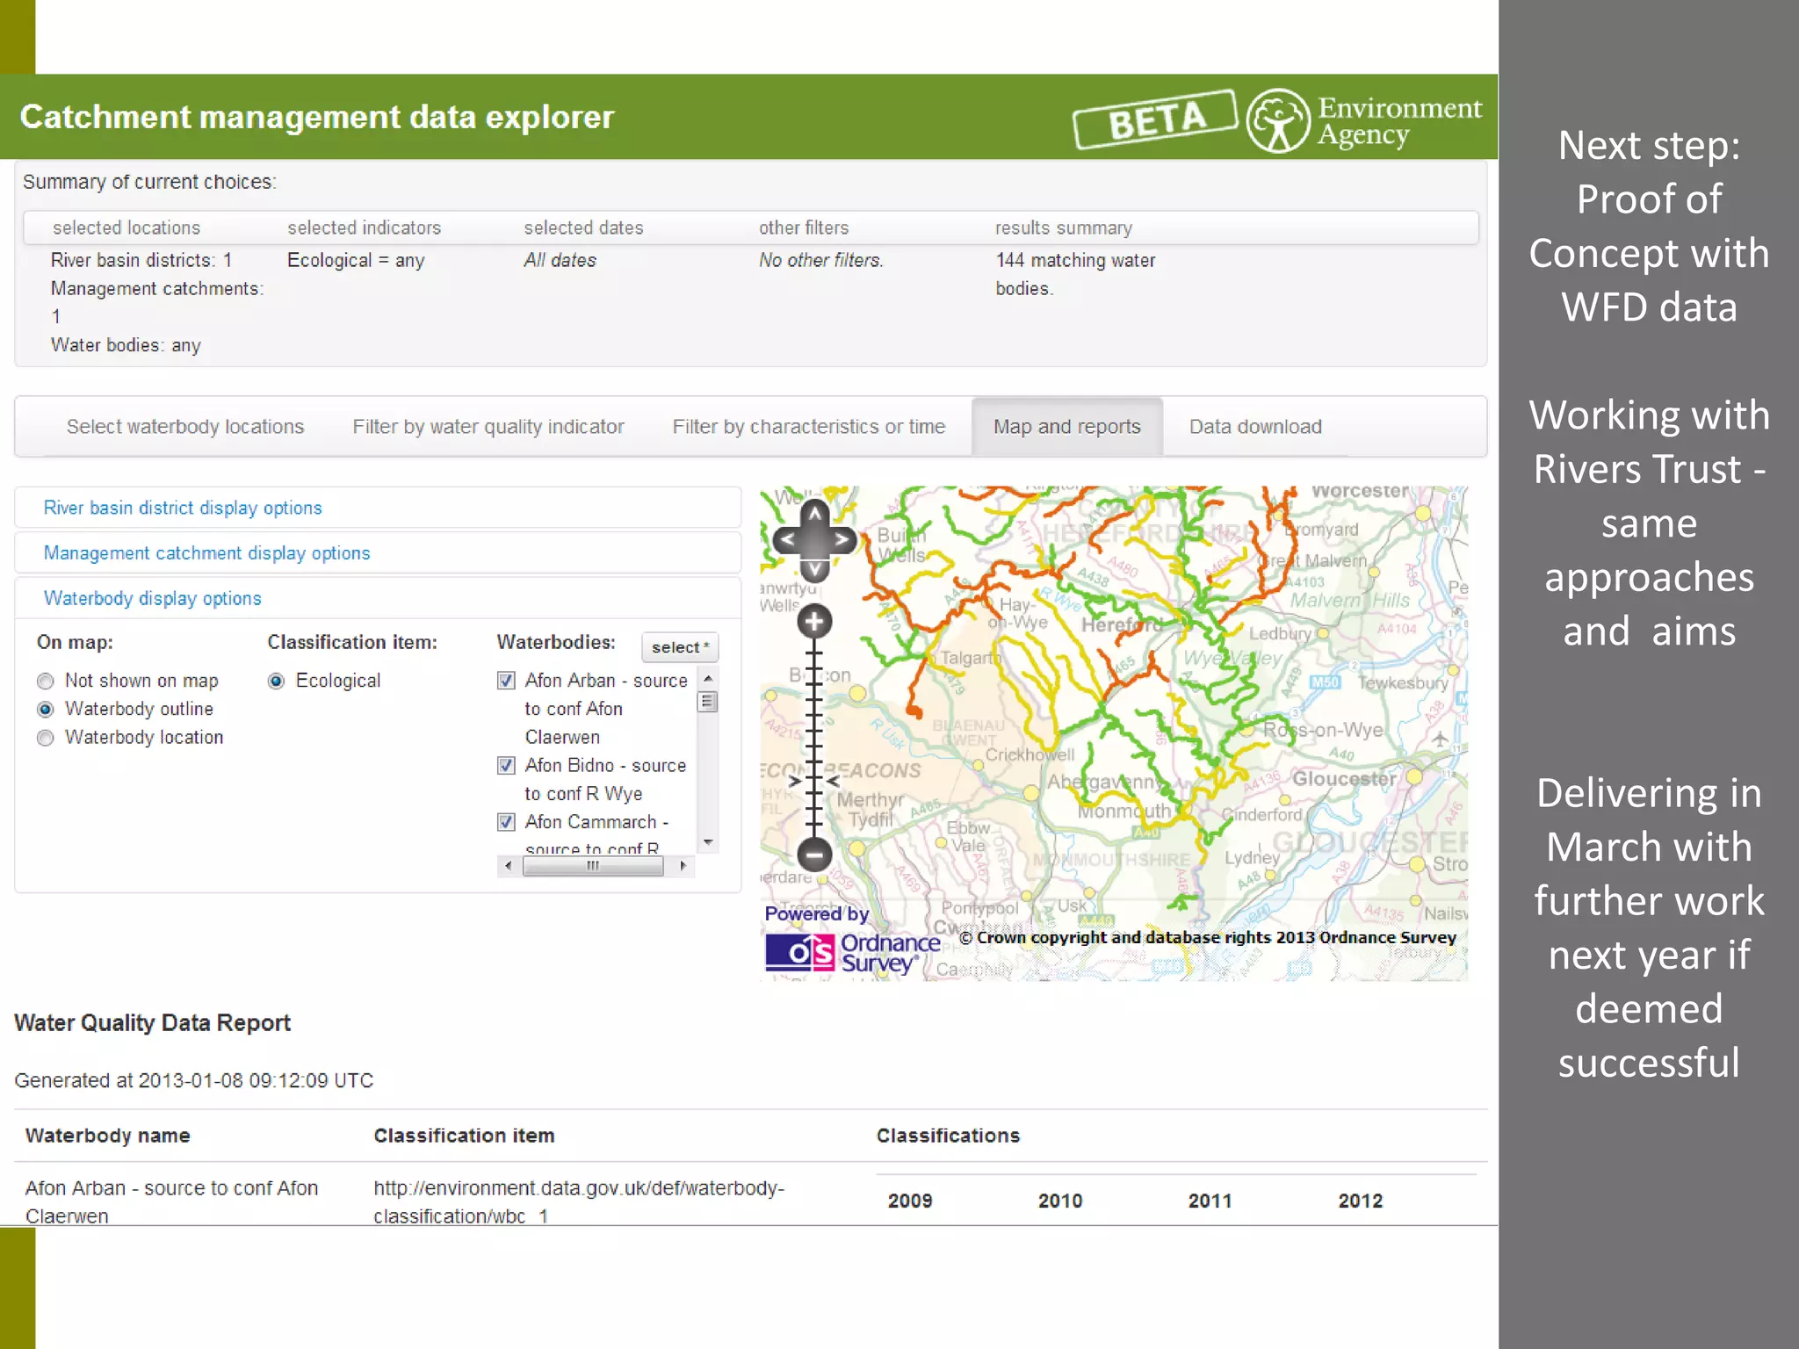The image size is (1799, 1349).
Task: Click the 2012 classifications year header
Action: [x=1361, y=1201]
